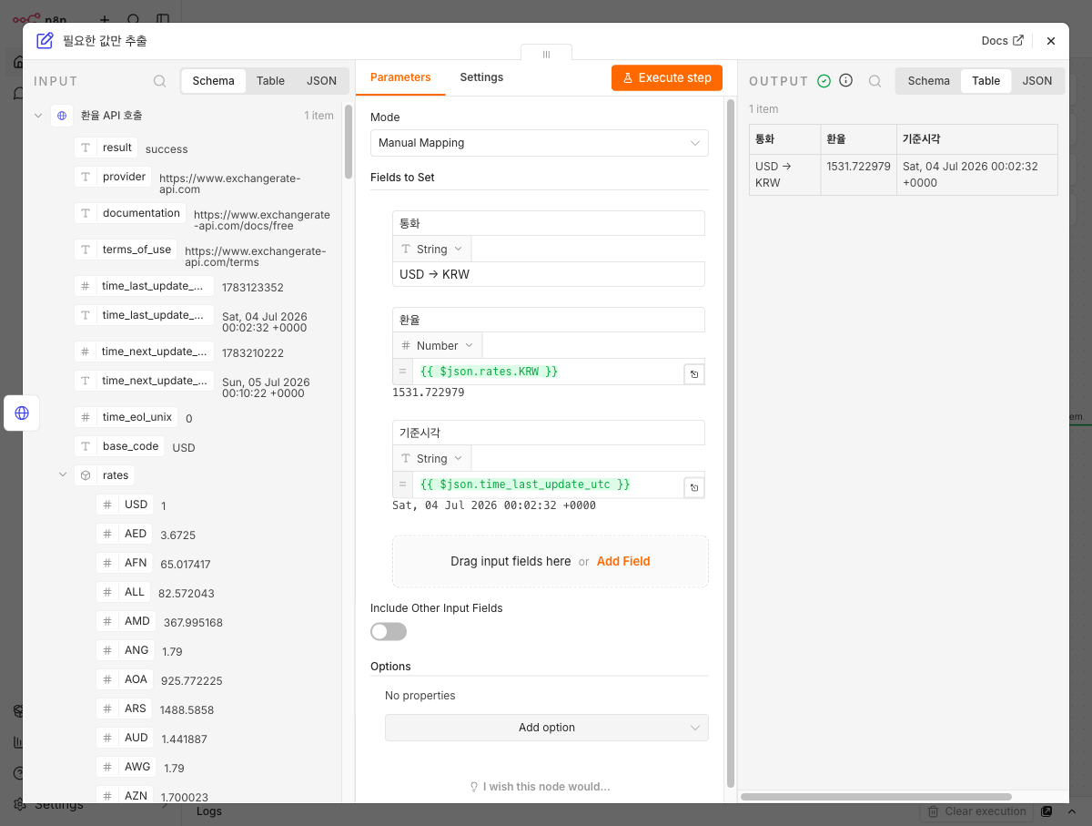Select the AED rate field
The height and width of the screenshot is (826, 1092).
pos(125,534)
